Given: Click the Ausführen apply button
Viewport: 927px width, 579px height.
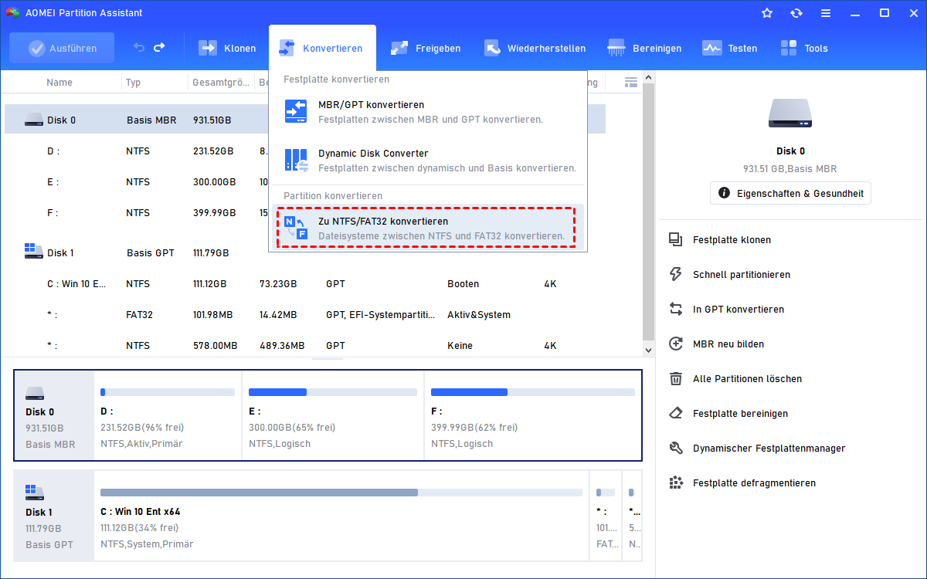Looking at the screenshot, I should 62,48.
